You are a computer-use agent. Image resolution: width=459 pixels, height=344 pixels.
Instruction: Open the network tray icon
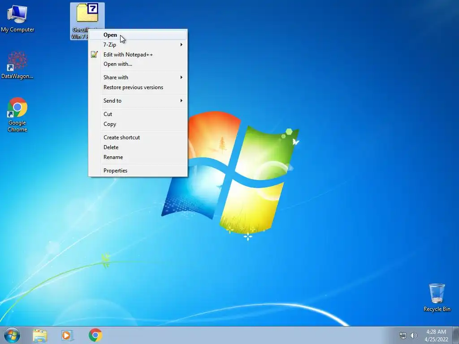click(x=403, y=335)
